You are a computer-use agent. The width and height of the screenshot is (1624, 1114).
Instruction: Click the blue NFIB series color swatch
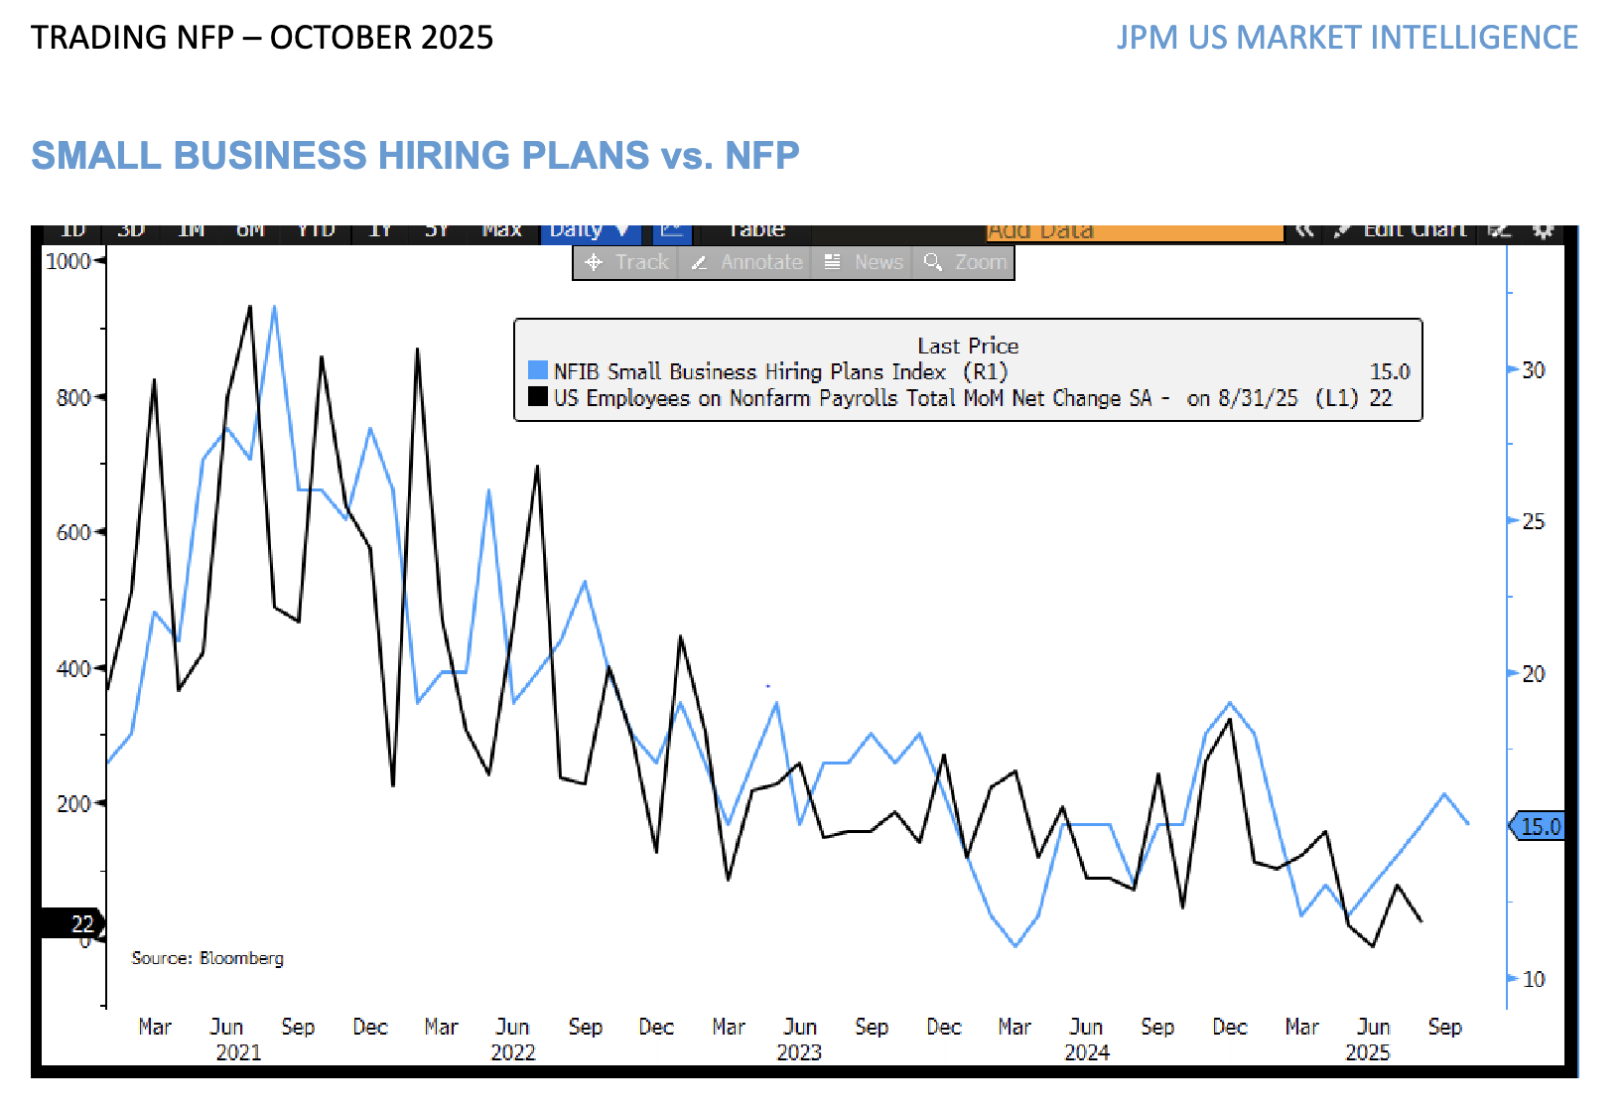pos(538,371)
